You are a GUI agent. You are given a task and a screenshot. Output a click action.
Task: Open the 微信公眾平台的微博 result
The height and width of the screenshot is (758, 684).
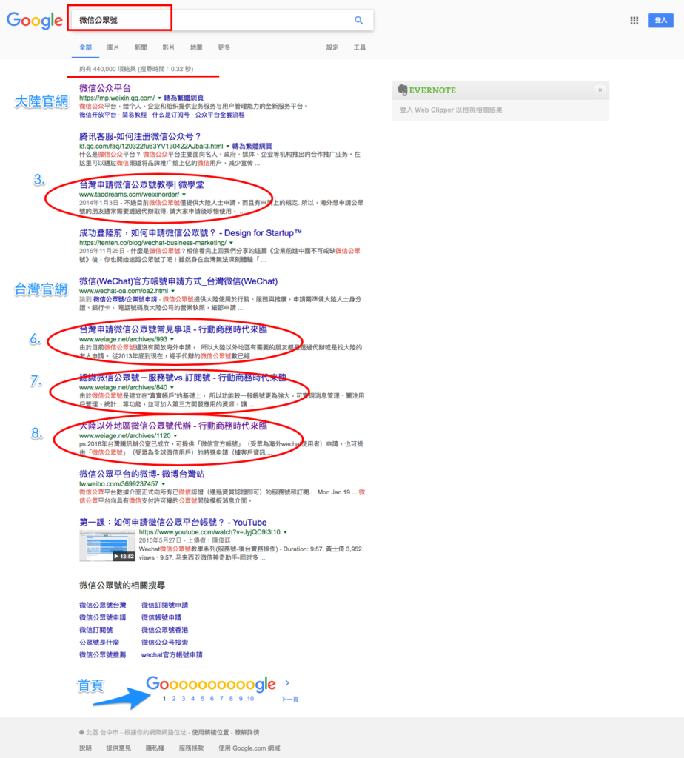pos(141,474)
